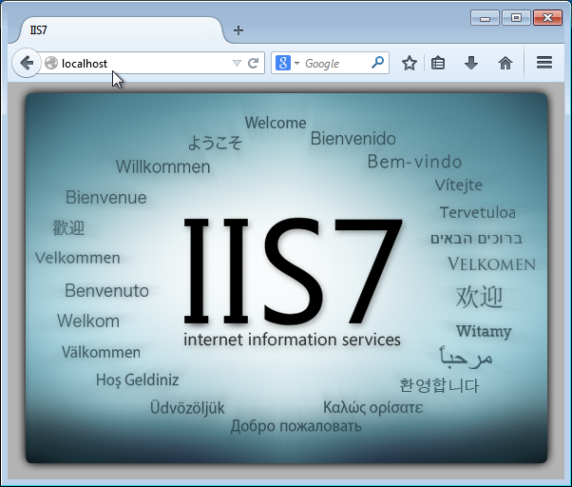Image resolution: width=572 pixels, height=487 pixels.
Task: Click the "Καλώς ορίσατε" text
Action: (x=373, y=407)
